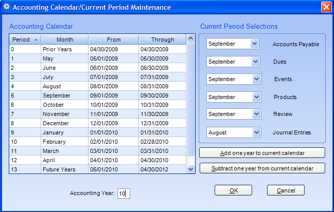
Task: Select the Future Years row
Action: point(98,169)
